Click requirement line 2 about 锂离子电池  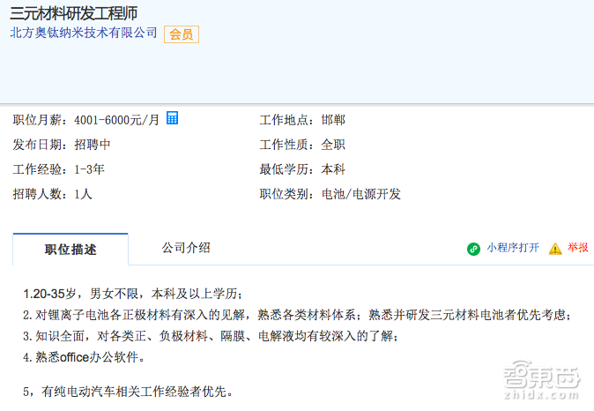point(297,315)
